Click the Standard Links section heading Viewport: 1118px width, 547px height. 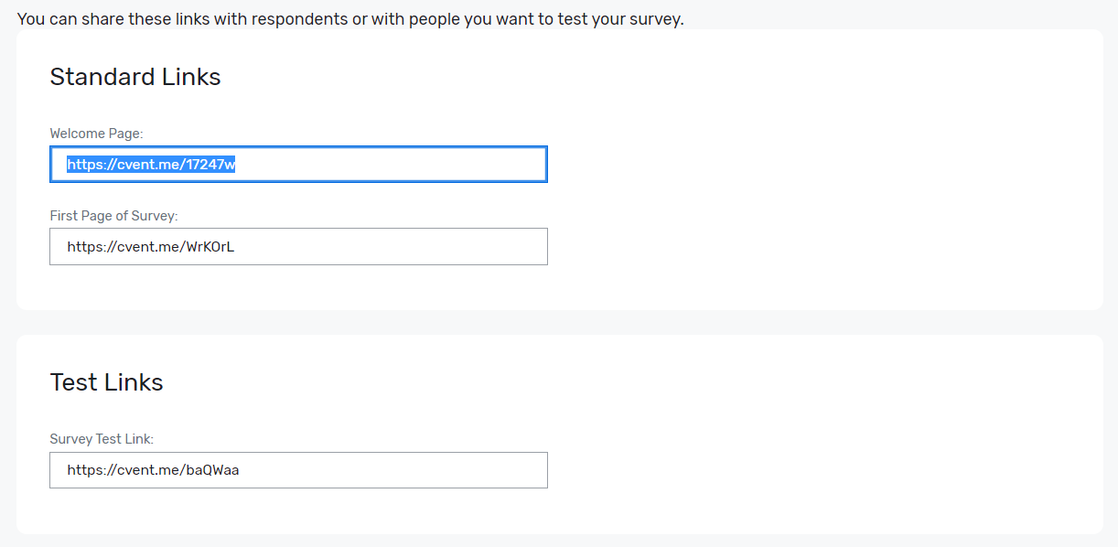coord(134,77)
